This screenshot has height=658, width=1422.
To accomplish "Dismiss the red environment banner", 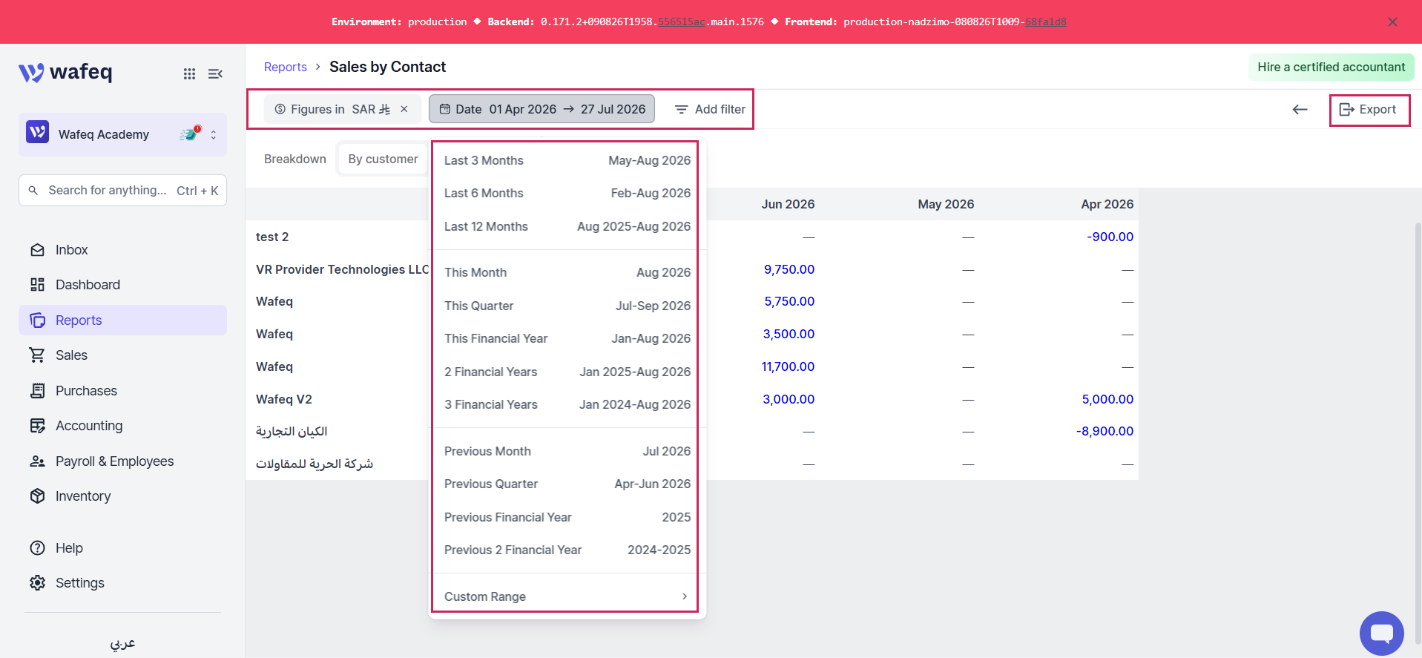I will tap(1392, 22).
